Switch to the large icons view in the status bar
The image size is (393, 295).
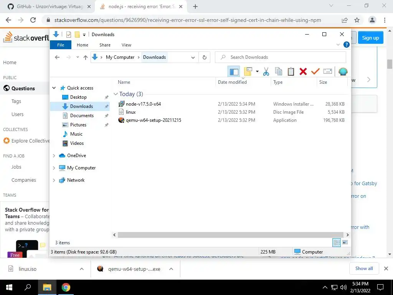coord(345,242)
